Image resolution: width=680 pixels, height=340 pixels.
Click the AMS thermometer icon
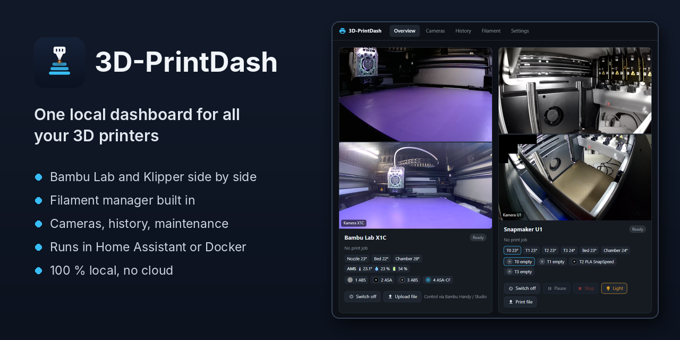[360, 269]
